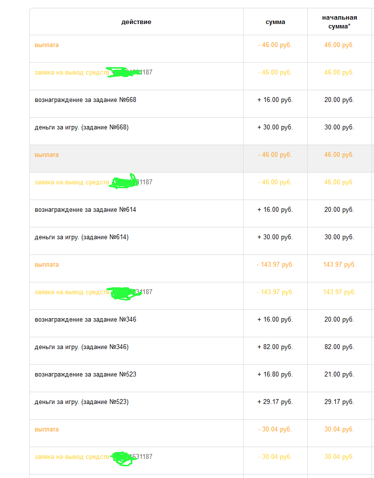Click 'деньги за игру. (задание №614)' entry
The width and height of the screenshot is (374, 478).
[x=82, y=237]
